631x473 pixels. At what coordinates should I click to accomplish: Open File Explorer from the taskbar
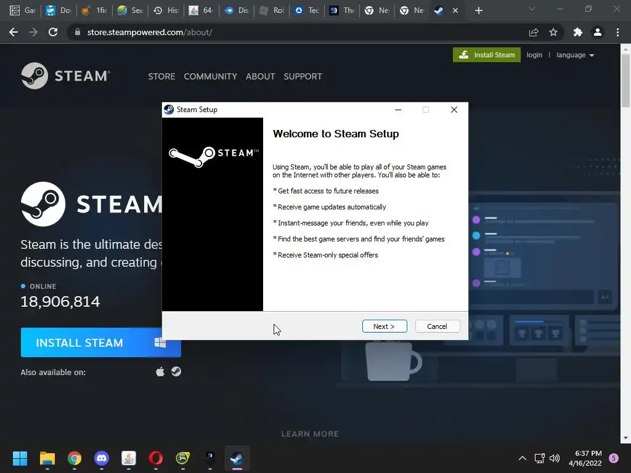47,458
